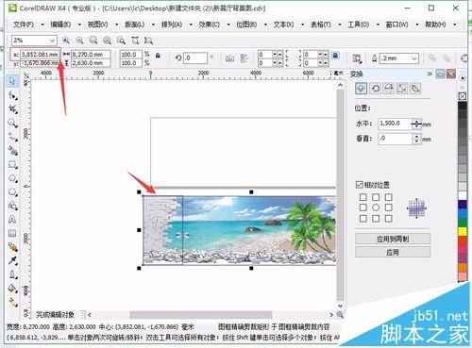Open the color palette flyout arrow

463,77
